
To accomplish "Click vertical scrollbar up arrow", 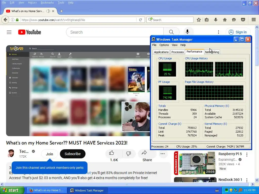I will tap(257, 27).
